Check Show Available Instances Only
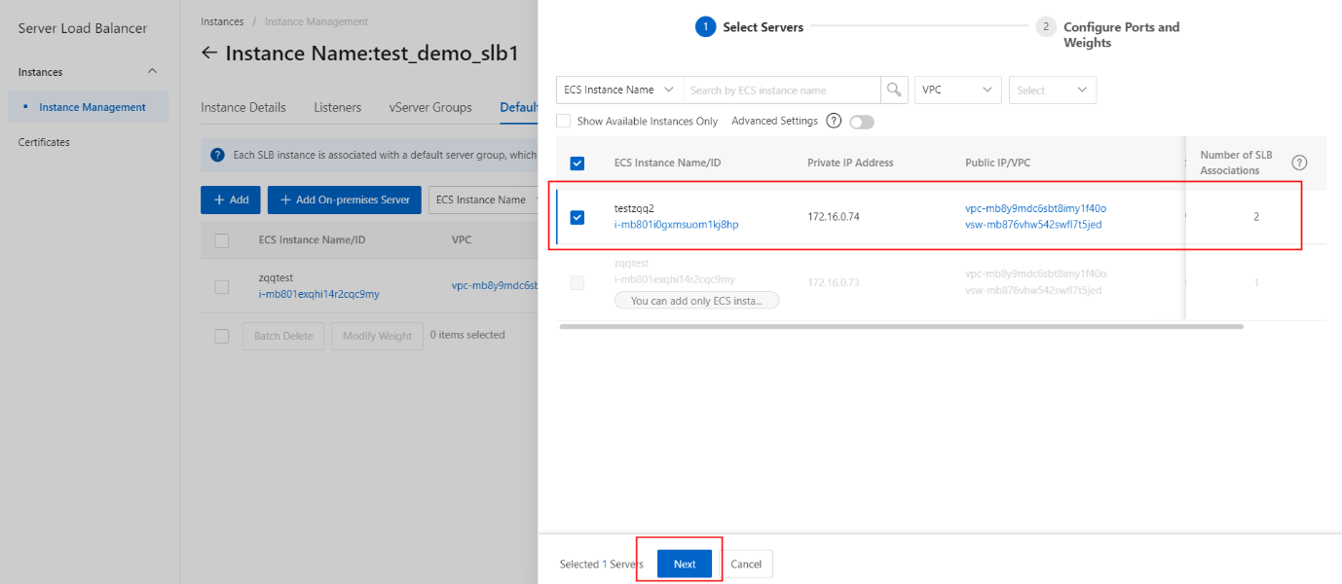1342x584 pixels. coord(563,121)
